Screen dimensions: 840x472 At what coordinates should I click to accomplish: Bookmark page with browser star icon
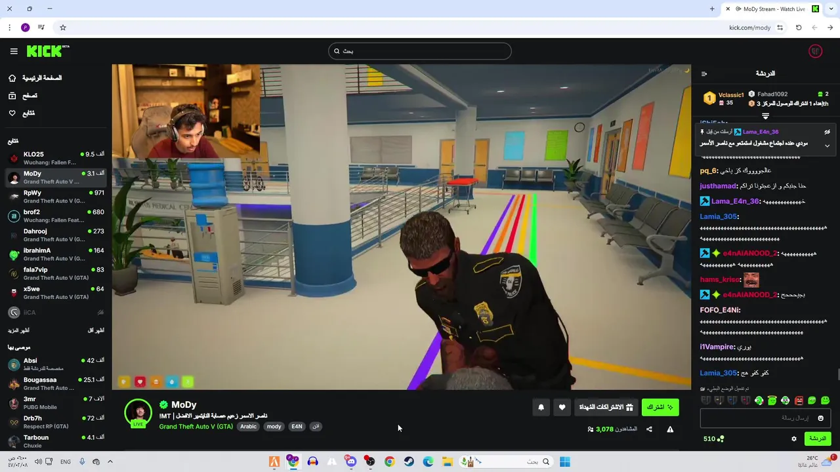click(x=63, y=28)
